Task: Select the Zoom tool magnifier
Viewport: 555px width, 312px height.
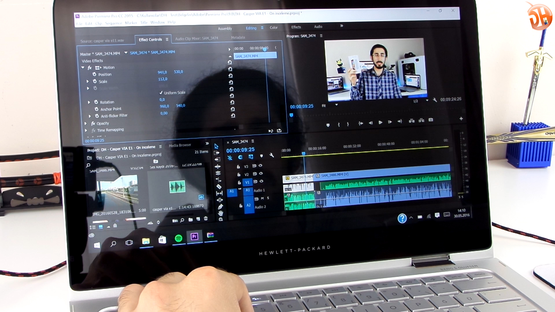Action: [x=221, y=219]
